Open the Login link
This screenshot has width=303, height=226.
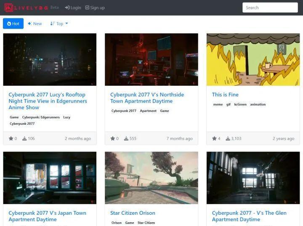pyautogui.click(x=73, y=8)
